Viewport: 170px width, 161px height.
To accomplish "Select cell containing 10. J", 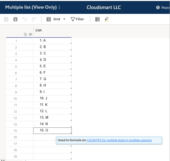I will click(52, 99).
